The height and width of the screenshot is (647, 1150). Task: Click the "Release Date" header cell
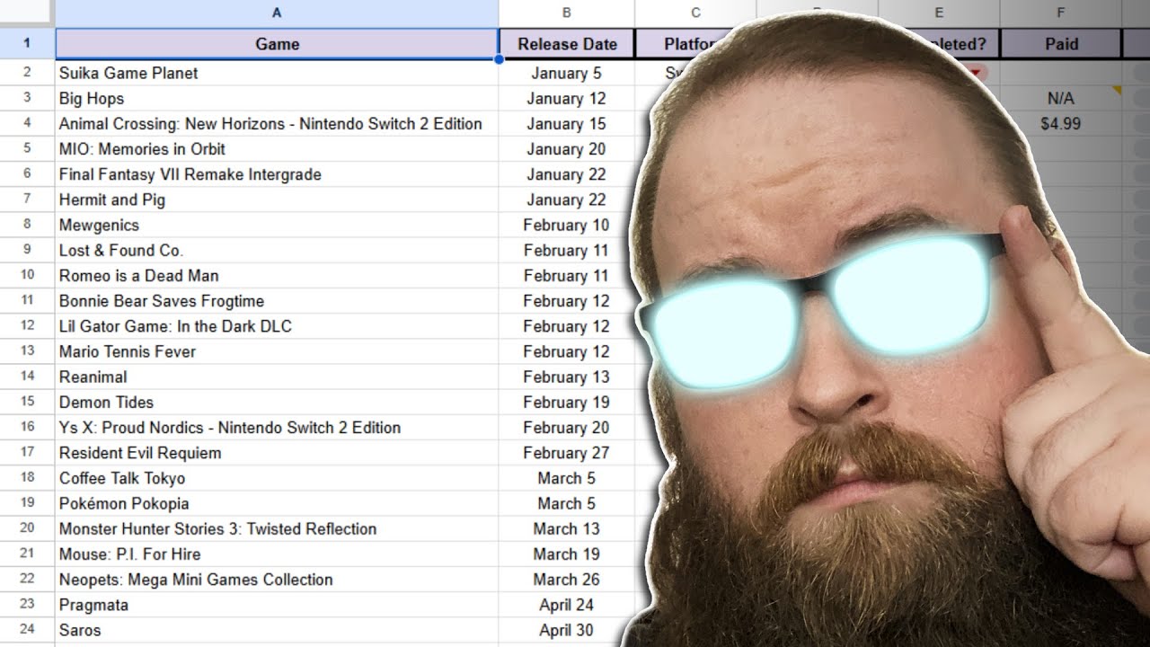point(567,43)
